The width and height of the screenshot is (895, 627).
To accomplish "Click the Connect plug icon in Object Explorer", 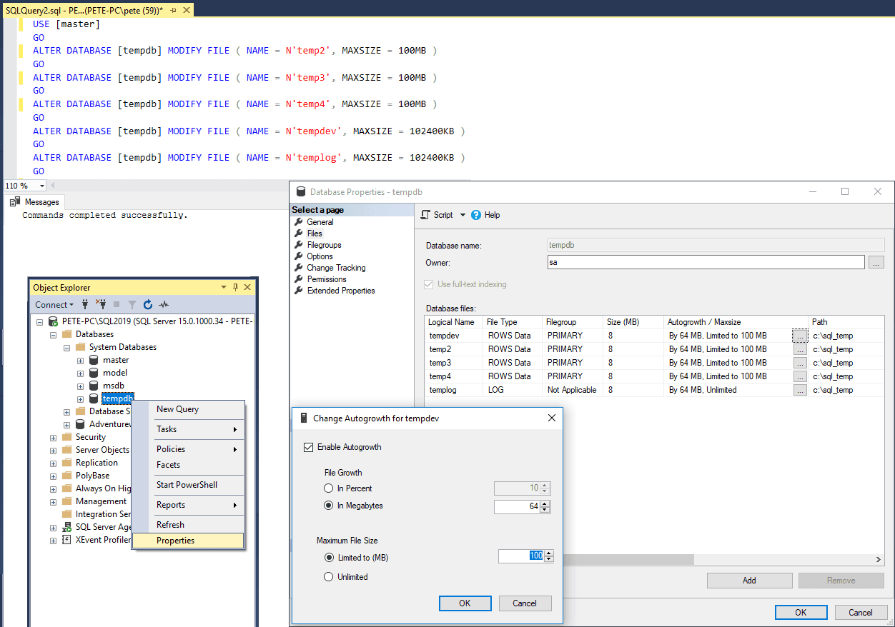I will tap(85, 304).
